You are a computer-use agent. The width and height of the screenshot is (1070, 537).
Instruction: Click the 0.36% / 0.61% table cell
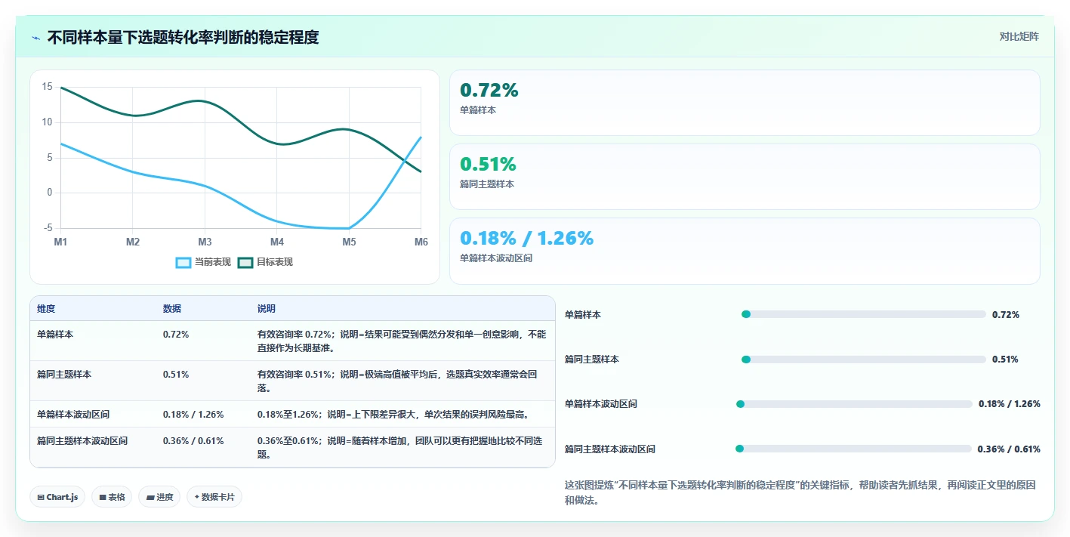pos(193,440)
